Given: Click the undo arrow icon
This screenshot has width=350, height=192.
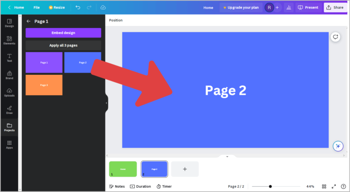Looking at the screenshot, I should [x=77, y=7].
